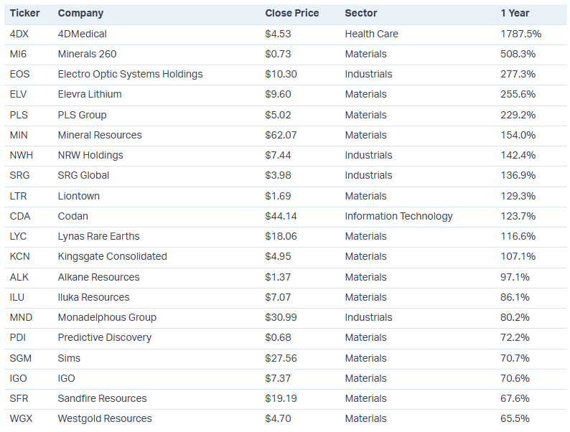
Task: Select the PLS Group company name
Action: pos(82,115)
